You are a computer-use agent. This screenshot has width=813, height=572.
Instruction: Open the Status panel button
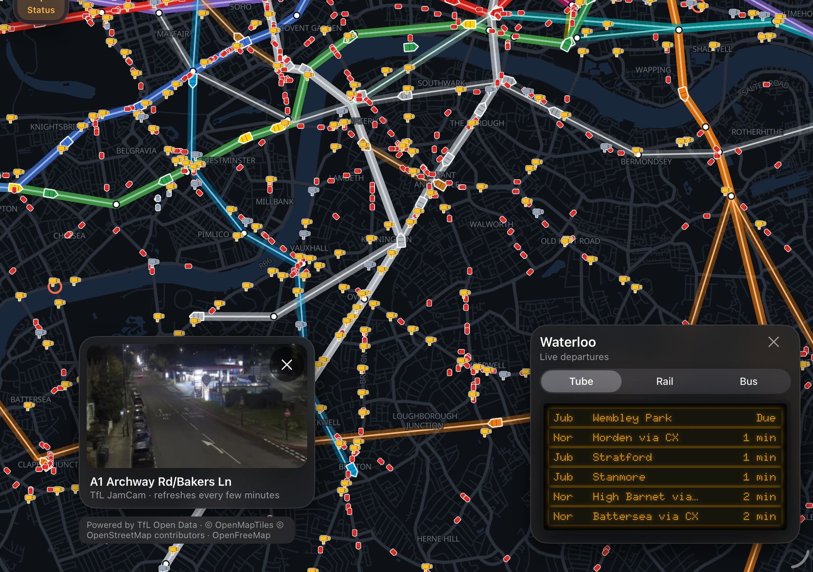point(41,10)
